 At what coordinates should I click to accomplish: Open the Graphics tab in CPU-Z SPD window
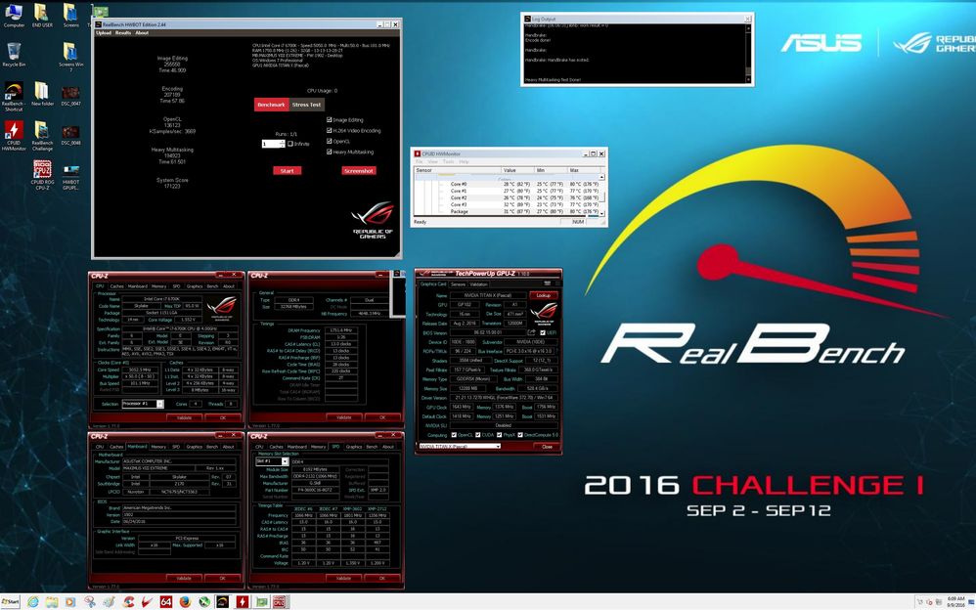[x=354, y=447]
